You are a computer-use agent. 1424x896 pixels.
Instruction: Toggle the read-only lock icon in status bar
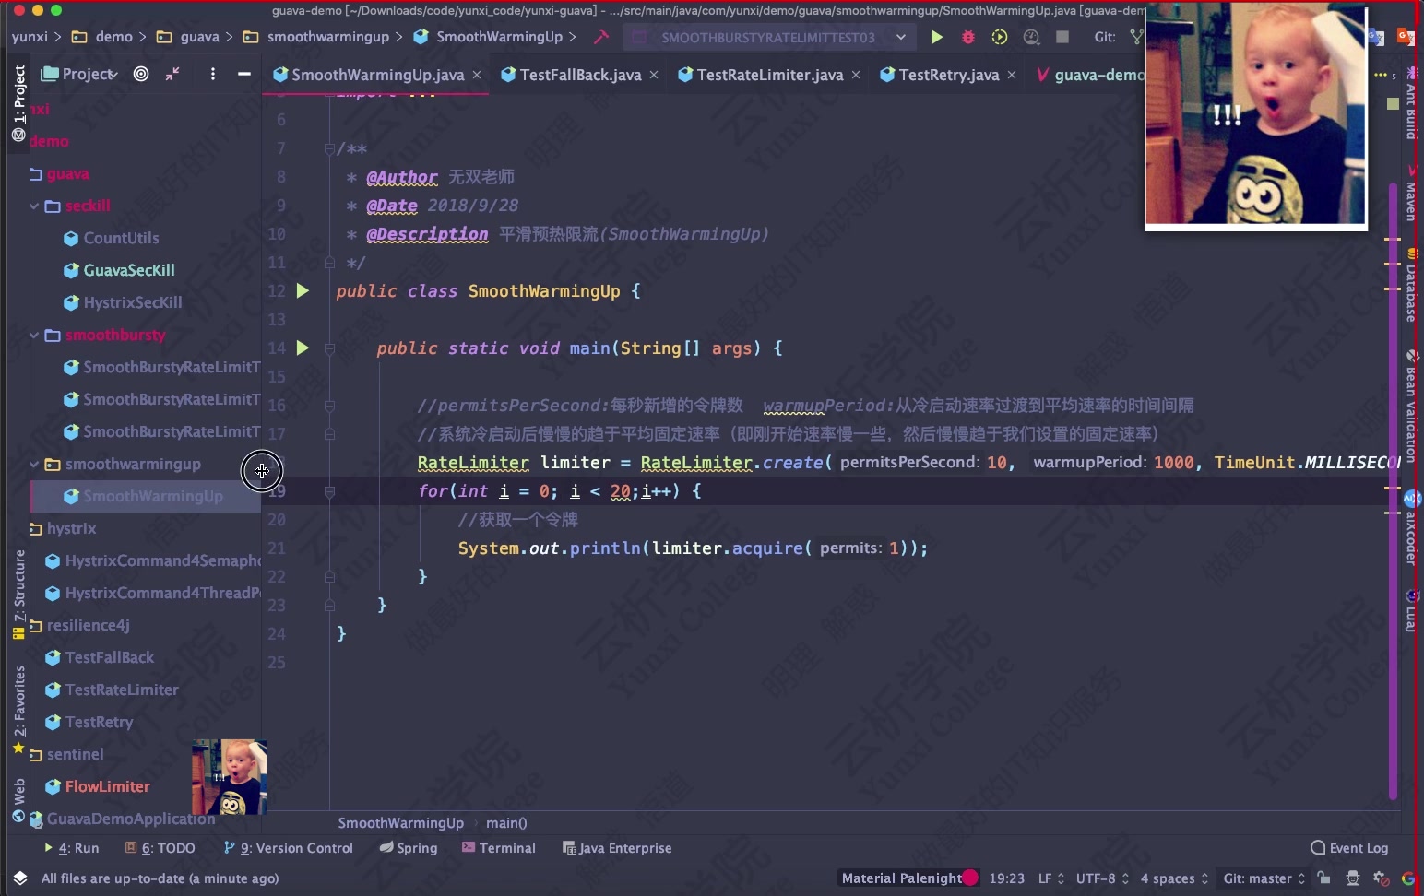[x=1323, y=878]
